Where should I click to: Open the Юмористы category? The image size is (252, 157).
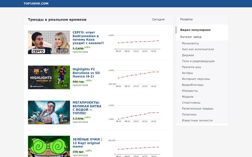190,91
